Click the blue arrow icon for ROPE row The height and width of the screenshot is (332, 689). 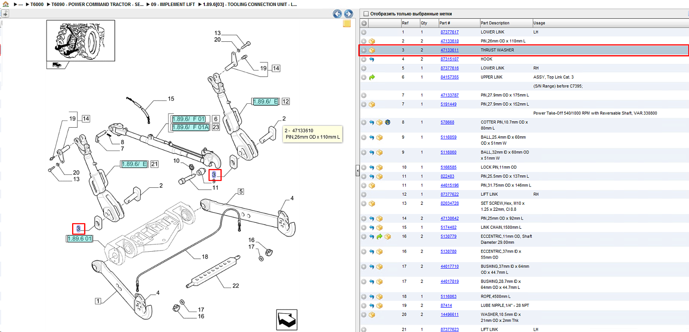372,297
